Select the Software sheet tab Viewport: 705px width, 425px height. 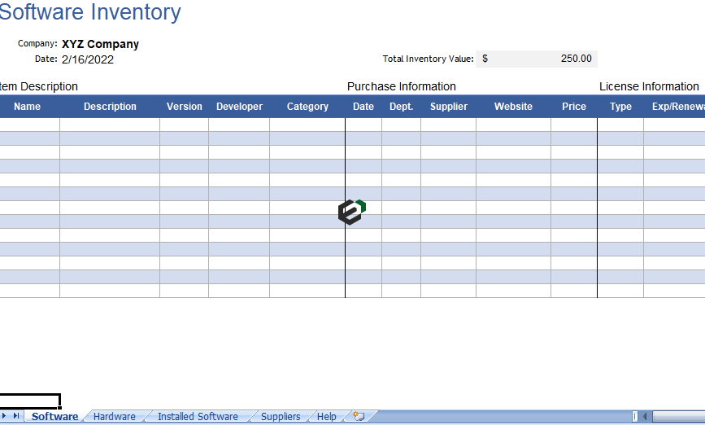tap(55, 416)
